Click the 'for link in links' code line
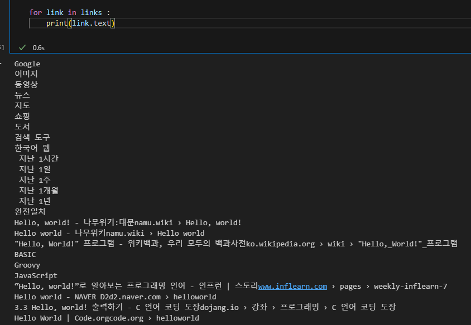 click(x=69, y=13)
